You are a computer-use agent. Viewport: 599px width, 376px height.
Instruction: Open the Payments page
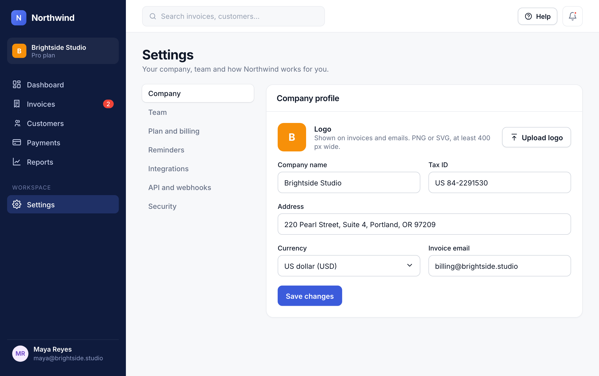(63, 143)
